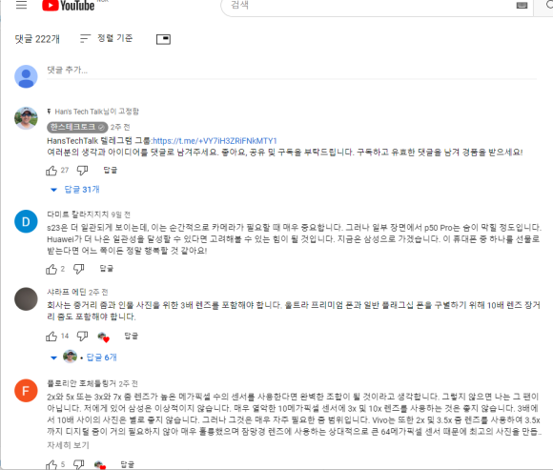Like the pinned 한스테크토크 comment
The image size is (553, 470).
51,171
